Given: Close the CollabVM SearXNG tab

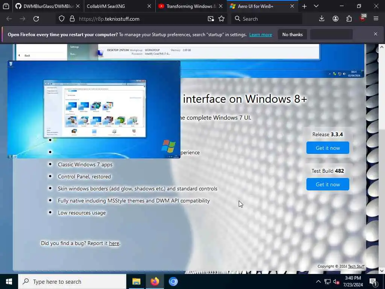Looking at the screenshot, I should (149, 6).
